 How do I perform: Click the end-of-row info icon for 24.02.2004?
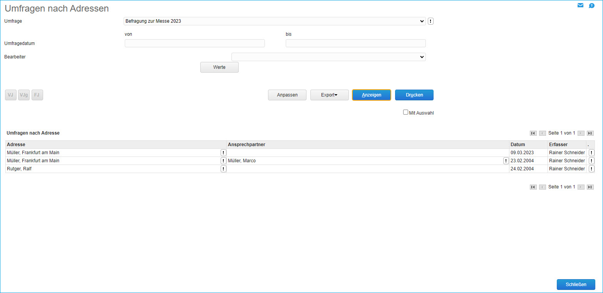591,169
